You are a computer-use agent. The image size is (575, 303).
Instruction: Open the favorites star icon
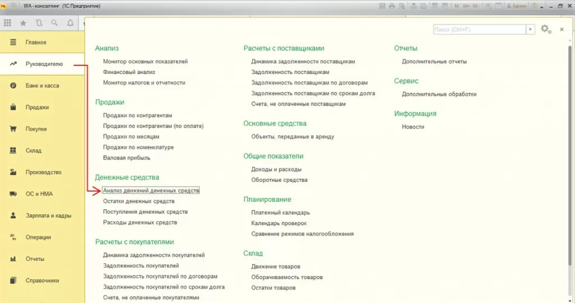coord(23,23)
